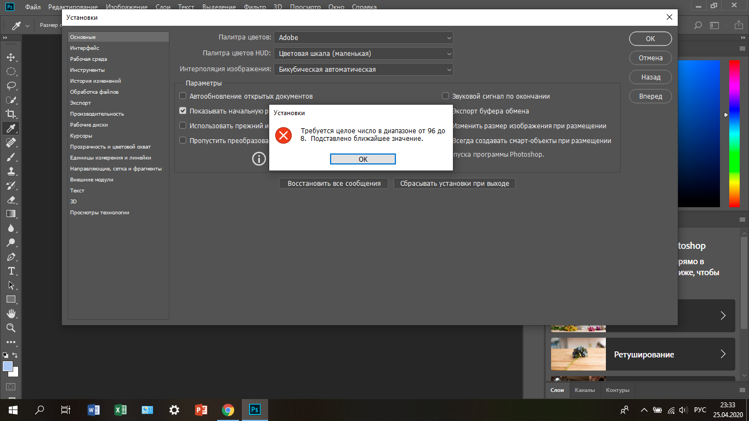Screen dimensions: 749x421
Task: Open the Edit Toolbar three-dots menu
Action: point(11,342)
